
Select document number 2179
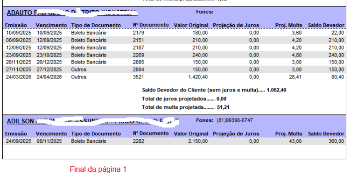tap(139, 33)
